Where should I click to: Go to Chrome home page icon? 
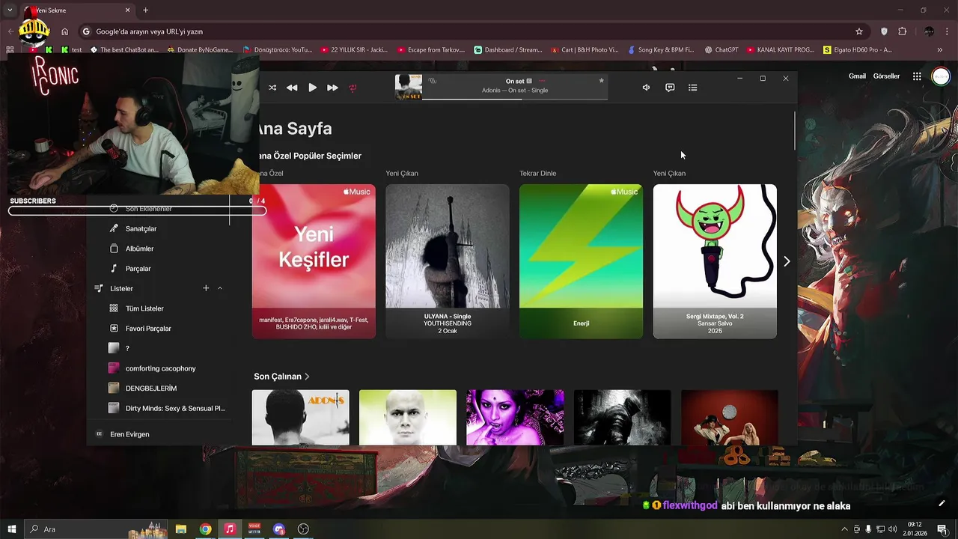[x=65, y=31]
